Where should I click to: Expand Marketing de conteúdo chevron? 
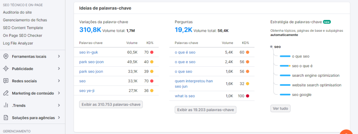(x=59, y=93)
